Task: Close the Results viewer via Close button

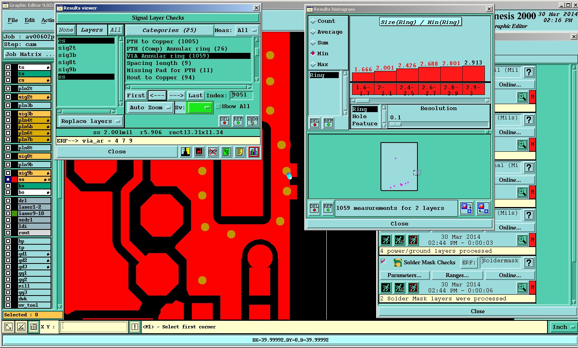Action: [117, 152]
